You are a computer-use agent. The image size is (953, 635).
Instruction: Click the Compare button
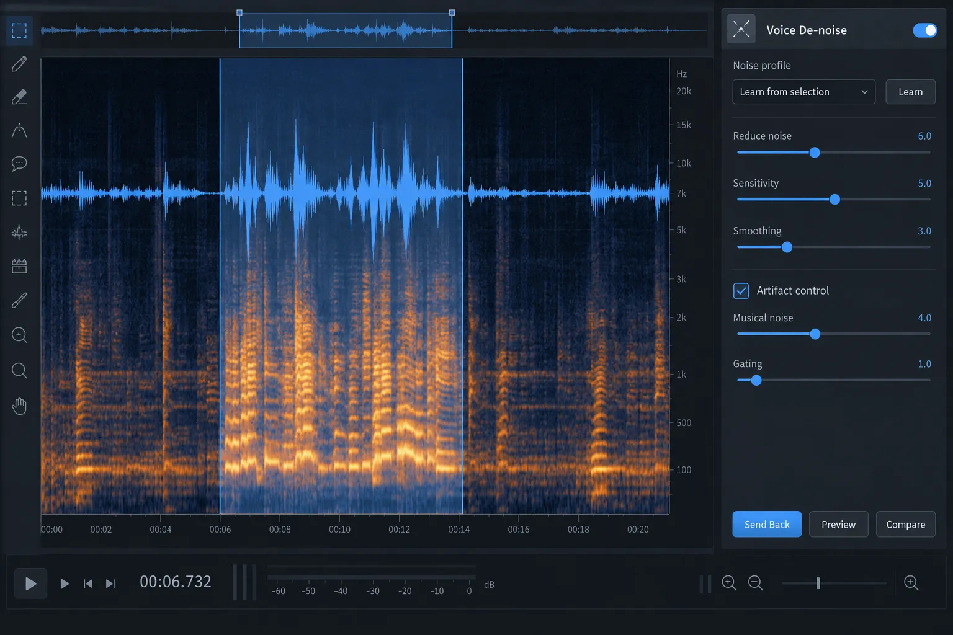coord(905,525)
